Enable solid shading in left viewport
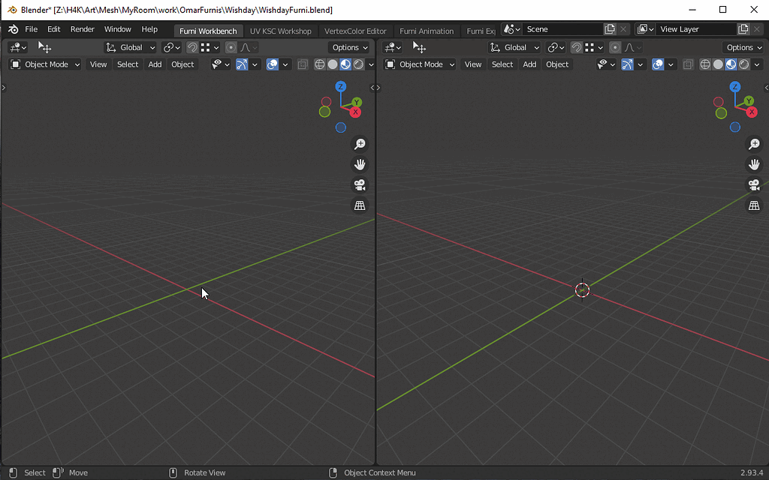 (x=333, y=64)
